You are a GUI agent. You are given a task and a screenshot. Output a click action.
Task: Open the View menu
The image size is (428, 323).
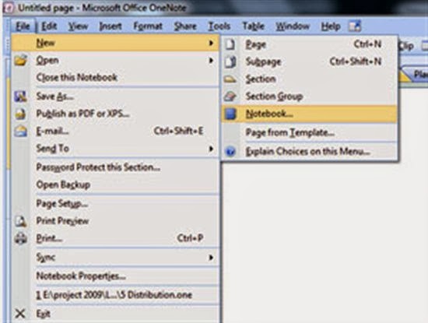point(78,26)
